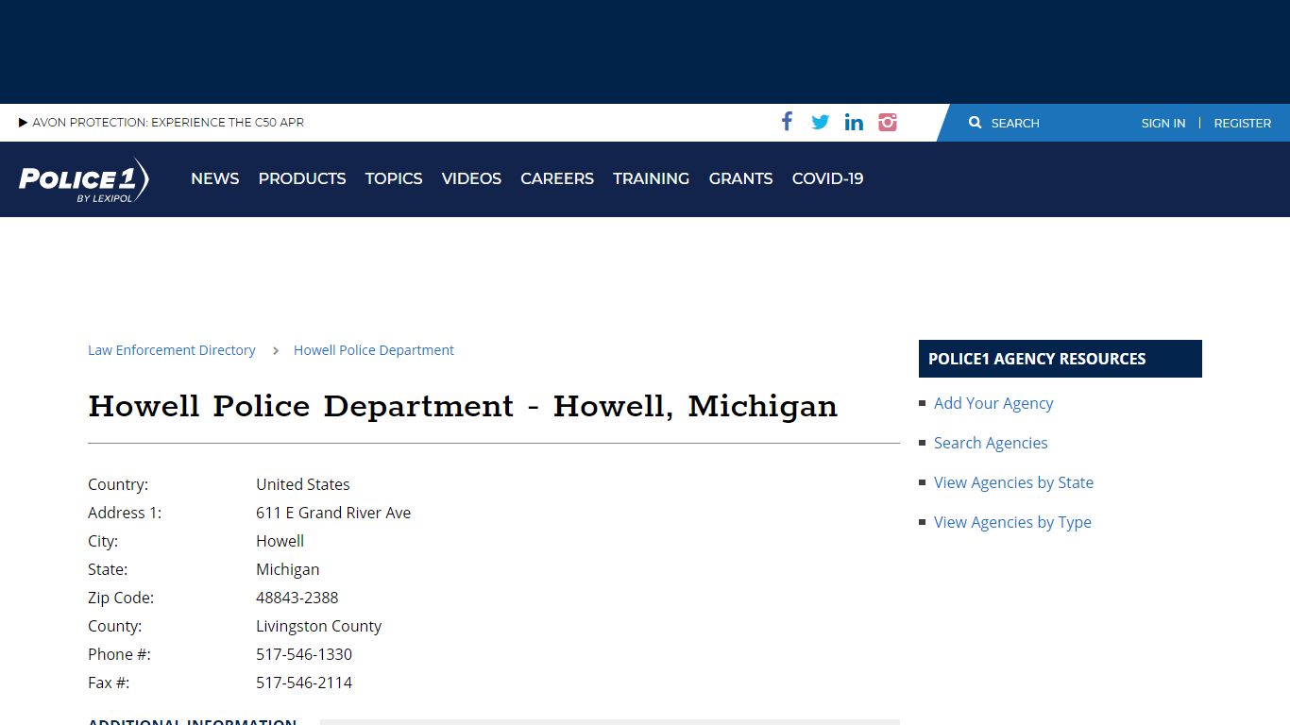Click the 'Country:' label
The image size is (1290, 725).
tap(118, 484)
